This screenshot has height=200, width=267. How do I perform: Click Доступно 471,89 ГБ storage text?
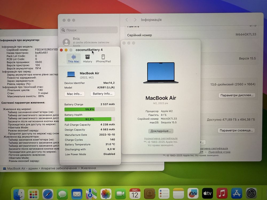point(231,119)
